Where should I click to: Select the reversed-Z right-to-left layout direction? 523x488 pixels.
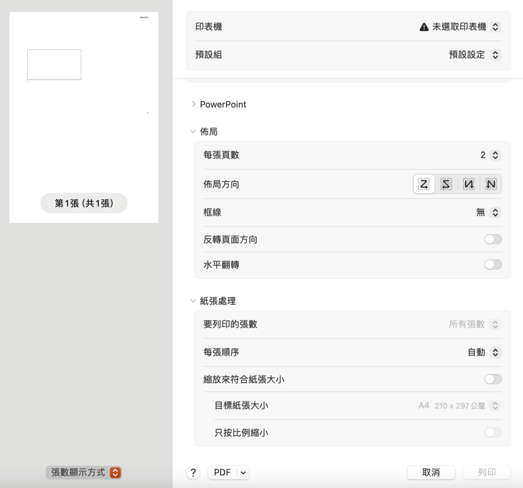pyautogui.click(x=446, y=184)
